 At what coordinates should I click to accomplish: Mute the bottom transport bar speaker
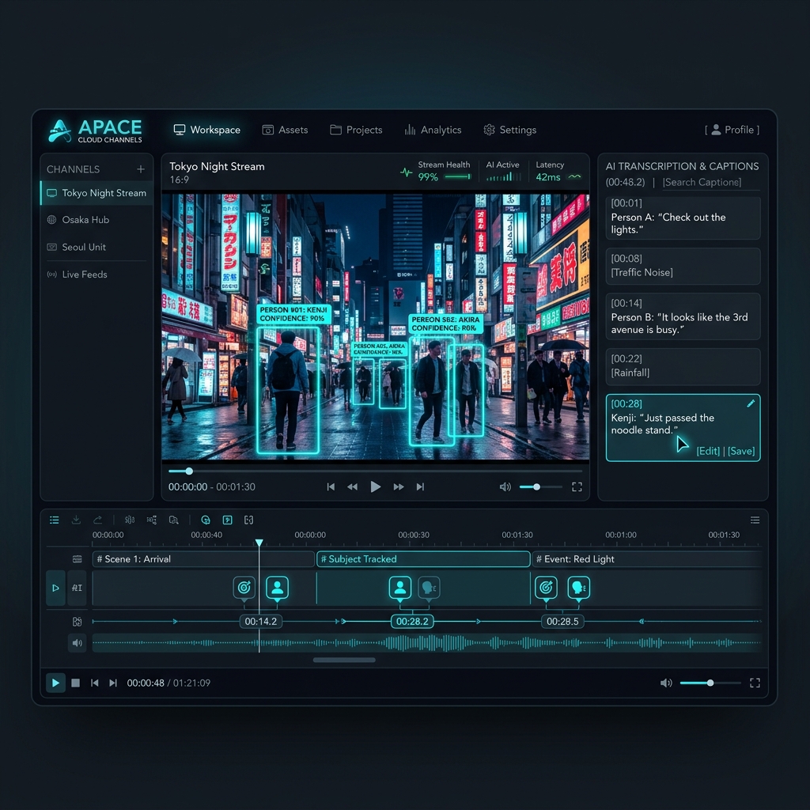(666, 683)
